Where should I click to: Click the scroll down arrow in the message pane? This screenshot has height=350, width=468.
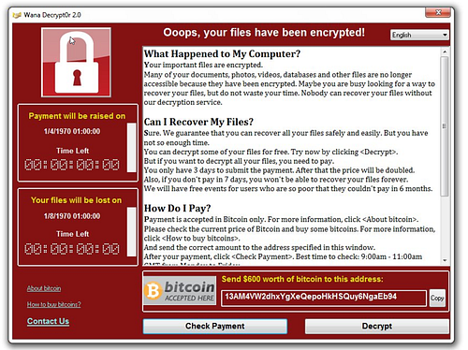(x=445, y=260)
